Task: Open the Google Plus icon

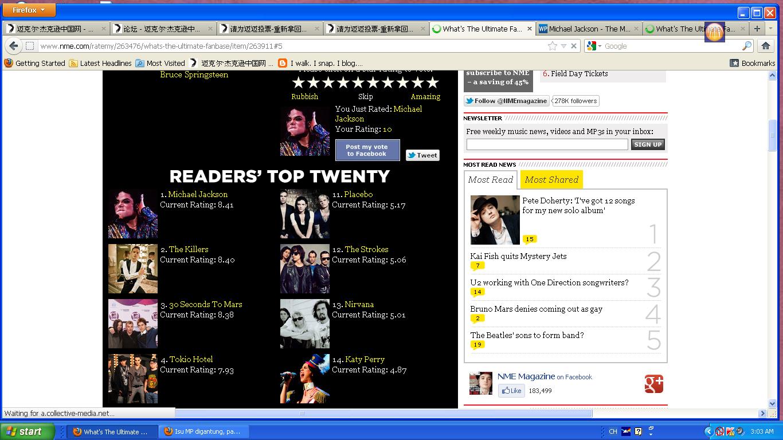Action: pyautogui.click(x=653, y=384)
